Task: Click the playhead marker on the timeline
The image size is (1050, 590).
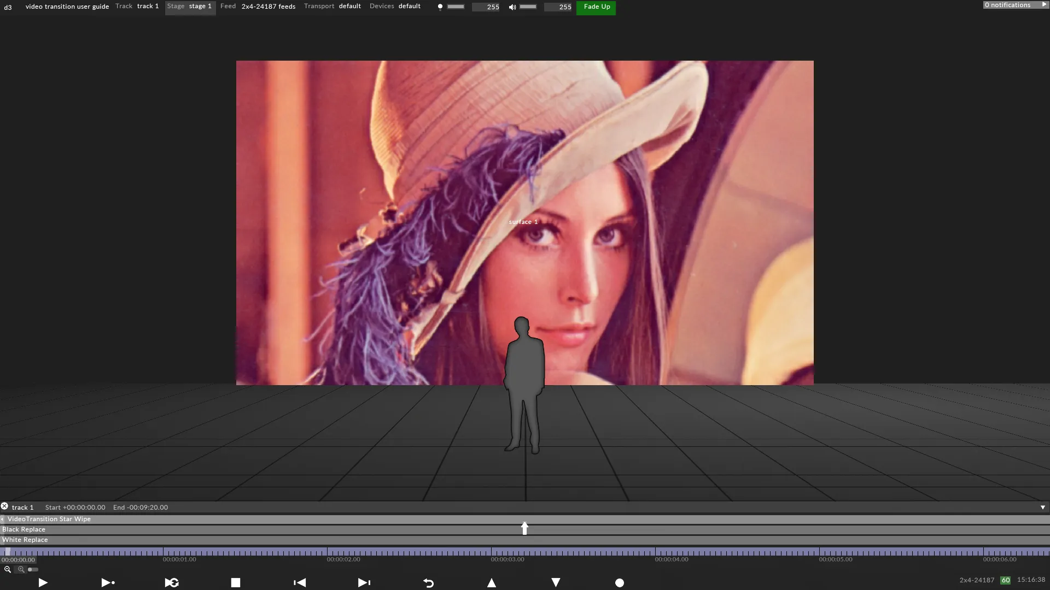Action: pyautogui.click(x=524, y=528)
